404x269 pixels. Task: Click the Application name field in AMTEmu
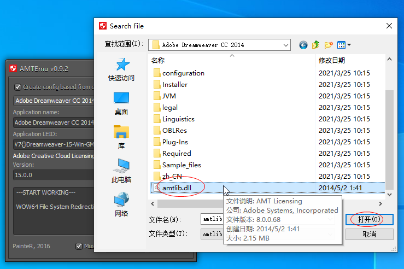pyautogui.click(x=54, y=122)
